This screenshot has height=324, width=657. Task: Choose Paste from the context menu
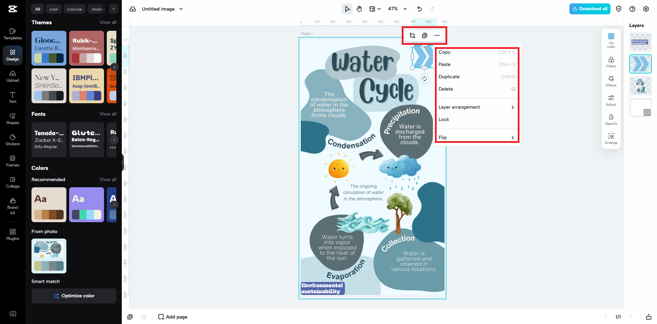[476, 65]
